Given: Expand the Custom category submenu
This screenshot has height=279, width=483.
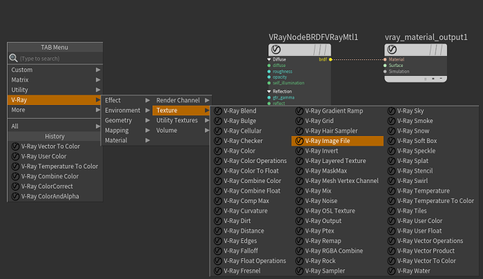Looking at the screenshot, I should click(x=55, y=70).
